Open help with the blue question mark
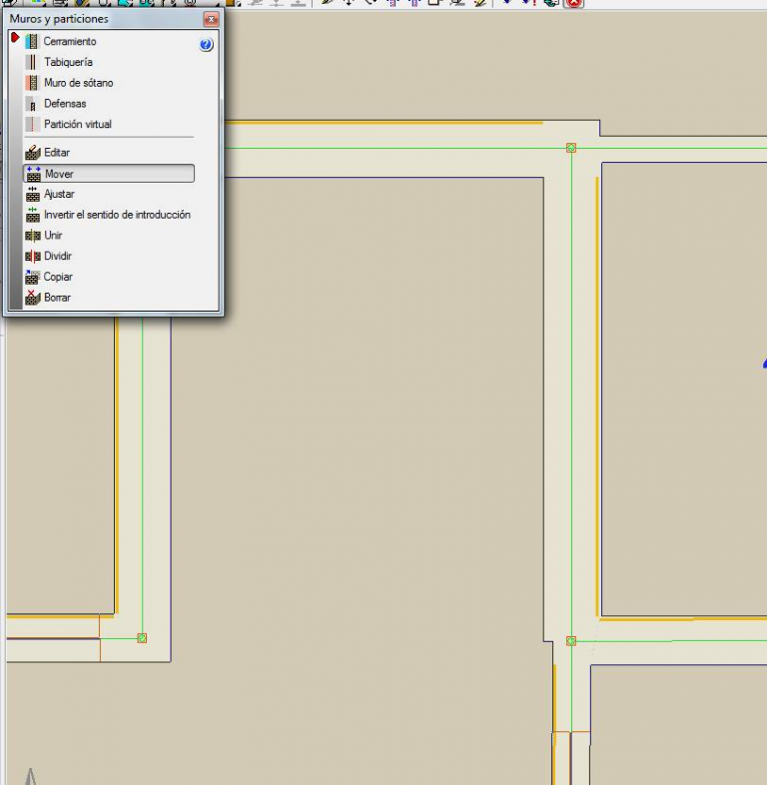This screenshot has height=785, width=767. click(206, 45)
